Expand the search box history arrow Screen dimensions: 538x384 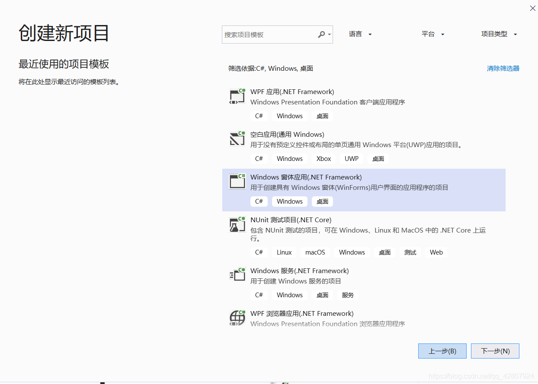pyautogui.click(x=329, y=35)
